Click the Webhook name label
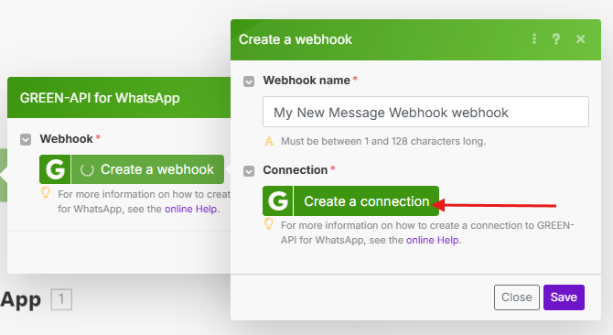Image resolution: width=613 pixels, height=335 pixels. [306, 81]
